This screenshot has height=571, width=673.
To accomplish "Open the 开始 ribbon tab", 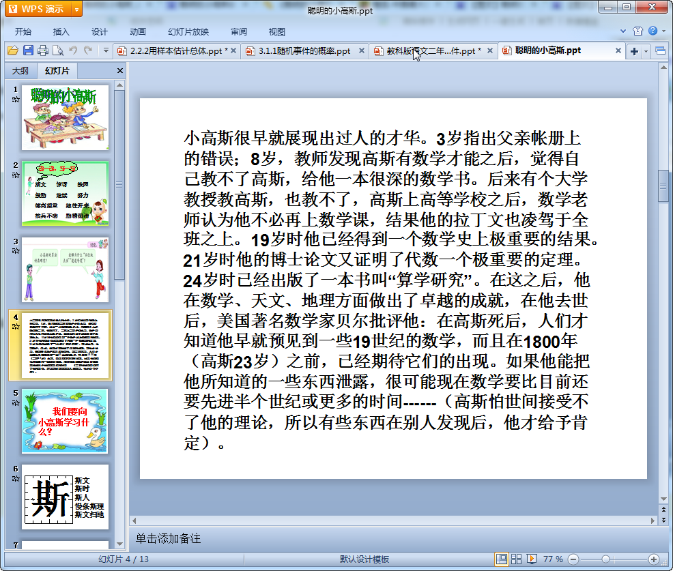I will 23,32.
